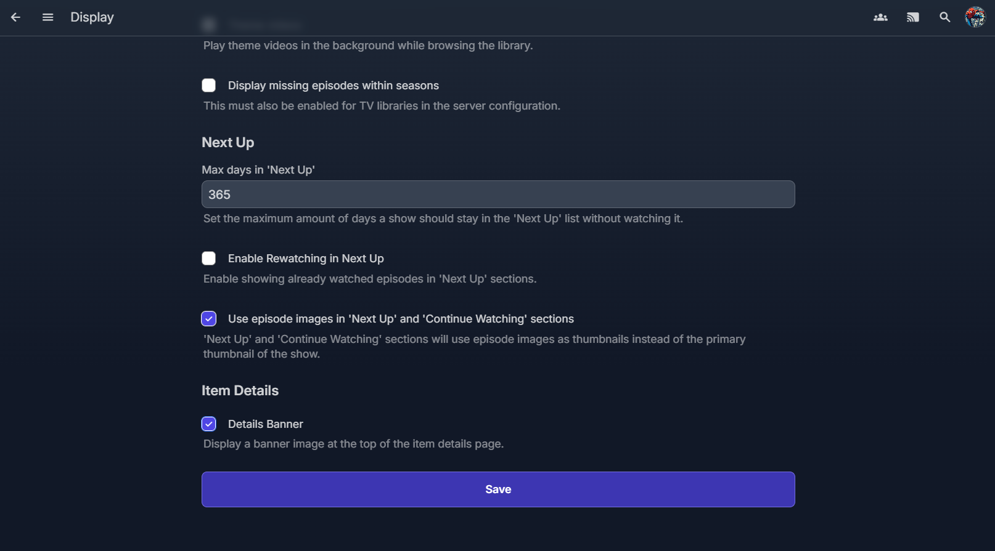
Task: Click the Next Up section heading
Action: (x=227, y=143)
